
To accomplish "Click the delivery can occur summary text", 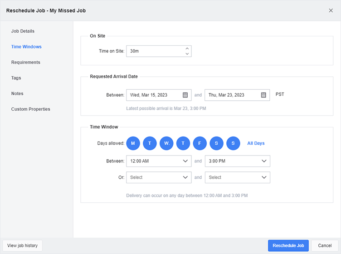I will click(187, 195).
